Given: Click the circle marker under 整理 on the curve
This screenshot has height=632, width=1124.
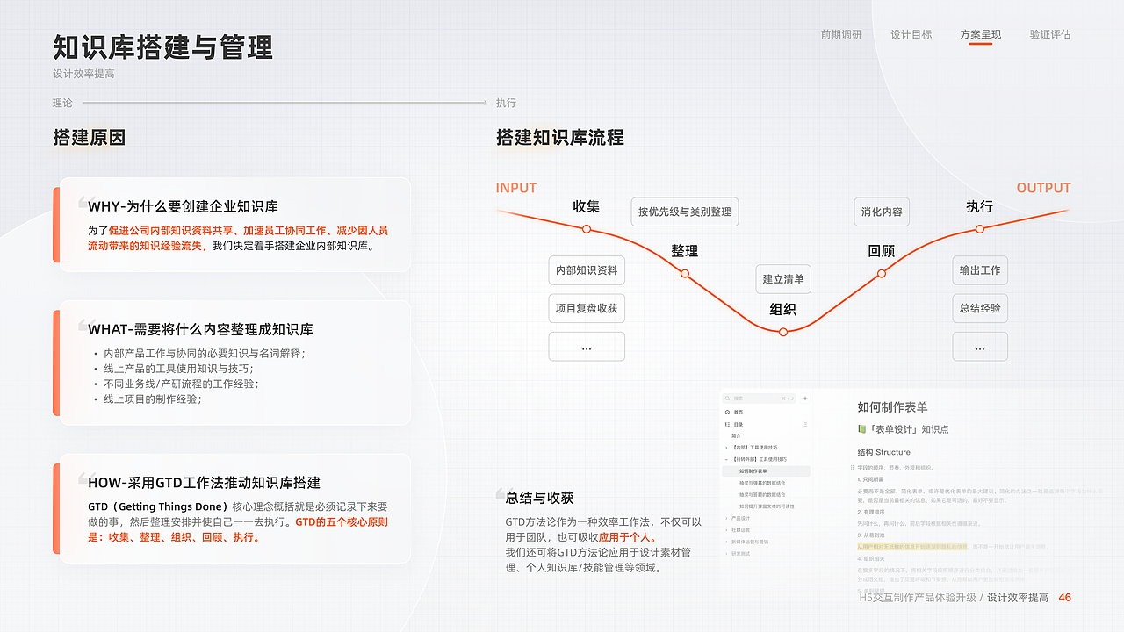Looking at the screenshot, I should [x=685, y=274].
